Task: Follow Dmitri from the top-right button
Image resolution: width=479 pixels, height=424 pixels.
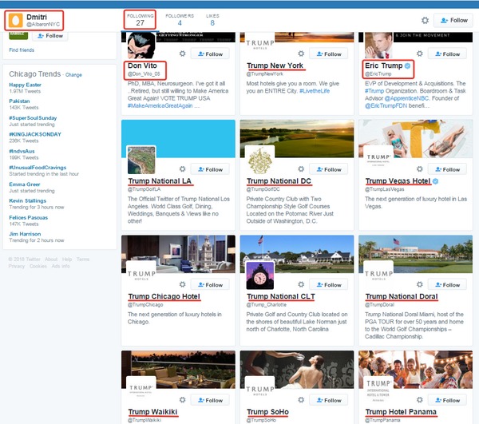Action: [x=453, y=21]
